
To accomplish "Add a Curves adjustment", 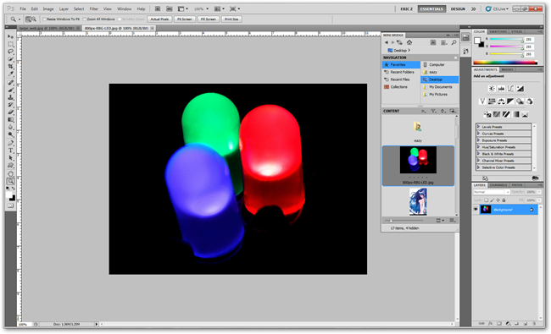I will coord(510,89).
